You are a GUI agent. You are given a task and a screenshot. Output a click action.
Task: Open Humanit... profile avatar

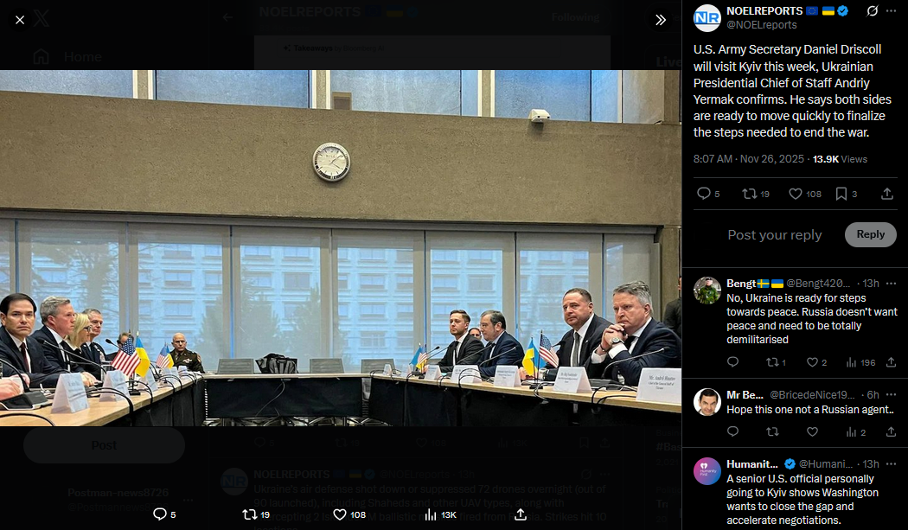click(707, 471)
